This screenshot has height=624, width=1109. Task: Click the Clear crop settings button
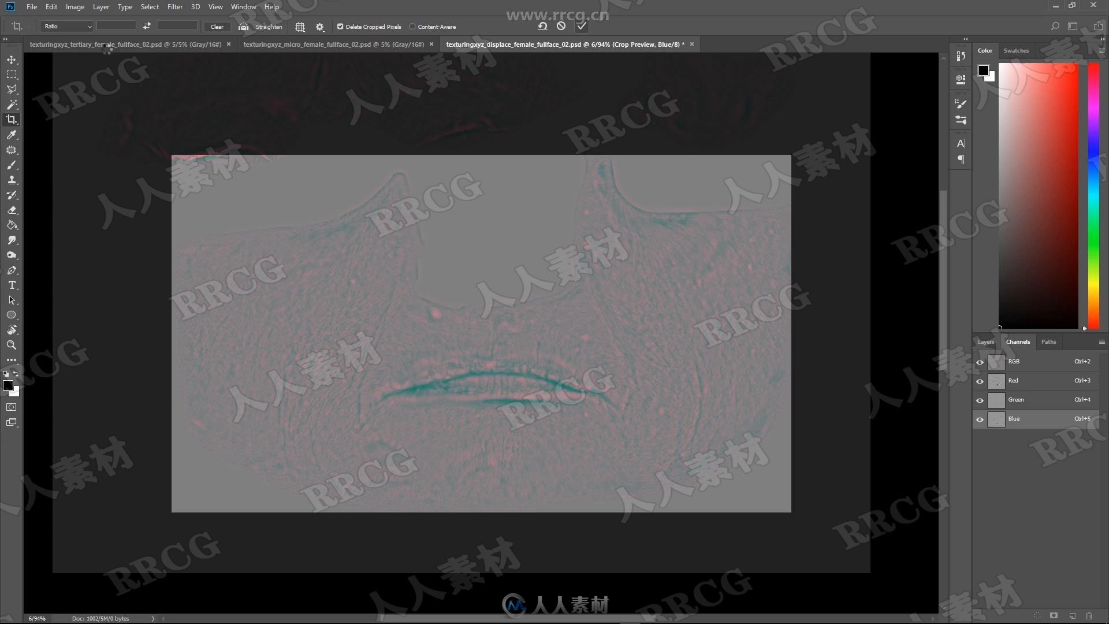point(217,26)
